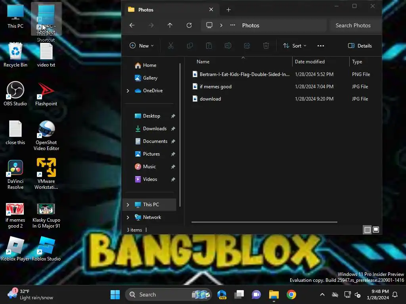Select the Flashpoint desktop shortcut
The width and height of the screenshot is (406, 304).
pyautogui.click(x=46, y=94)
